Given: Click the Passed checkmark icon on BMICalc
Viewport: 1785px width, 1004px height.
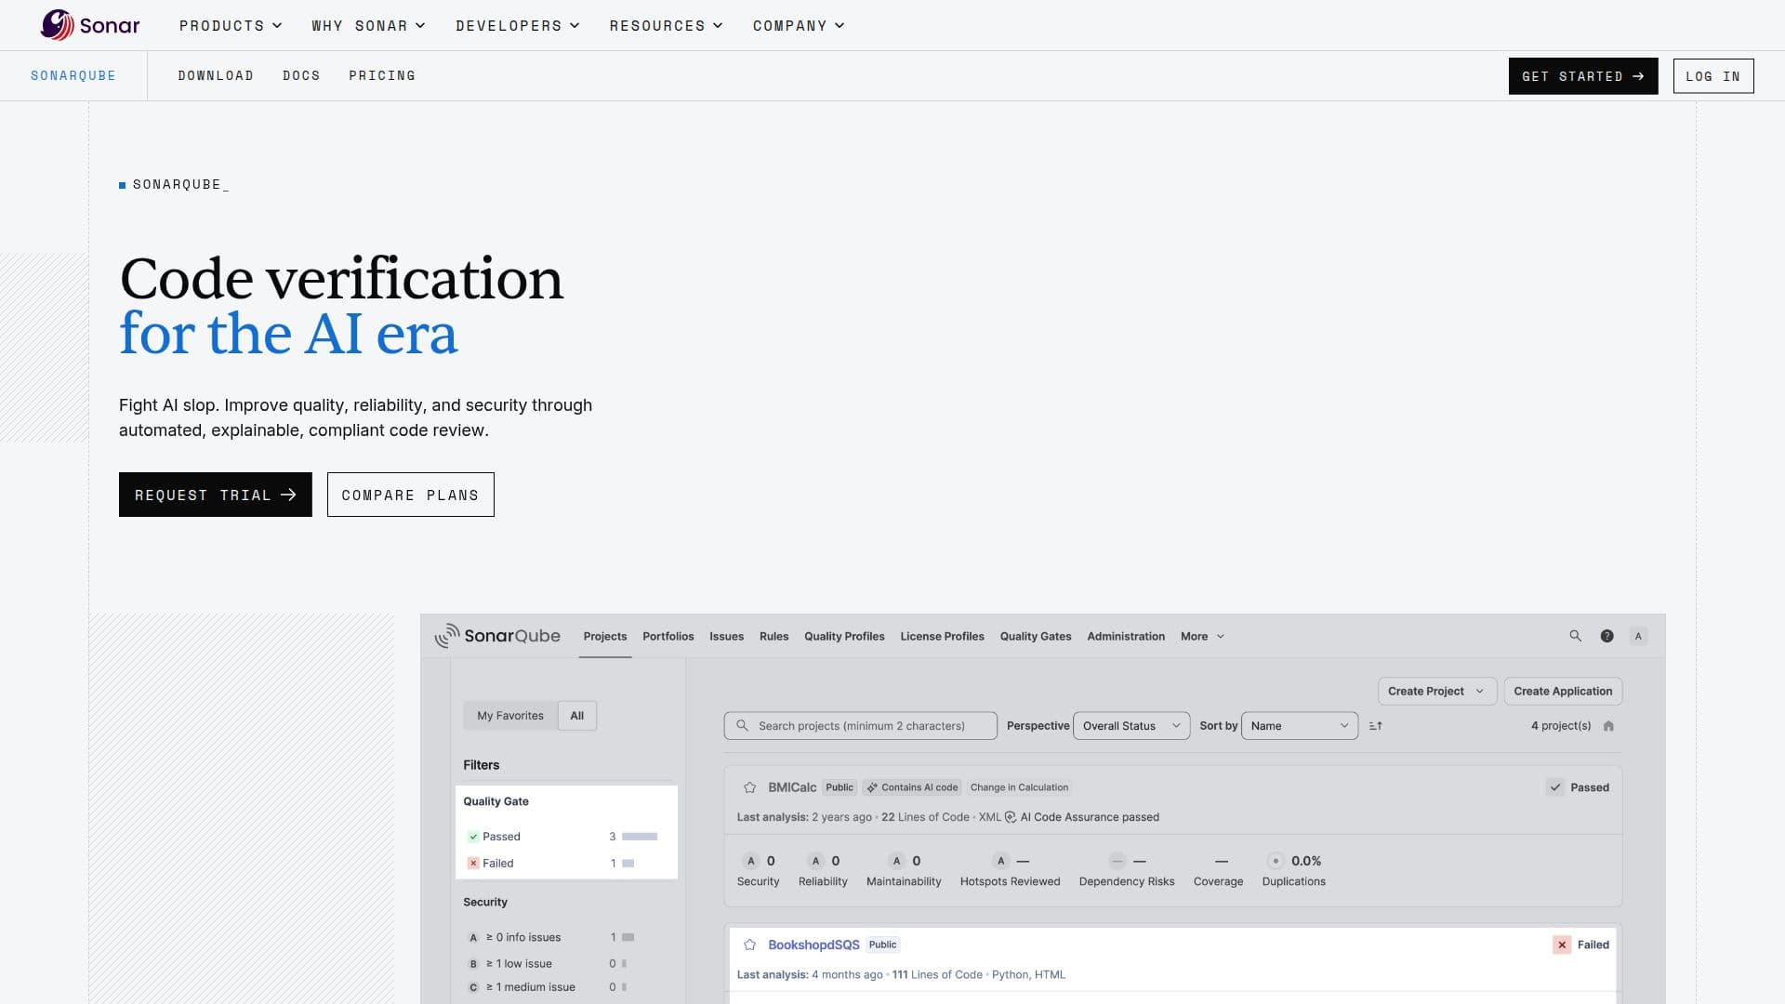Looking at the screenshot, I should [x=1555, y=787].
